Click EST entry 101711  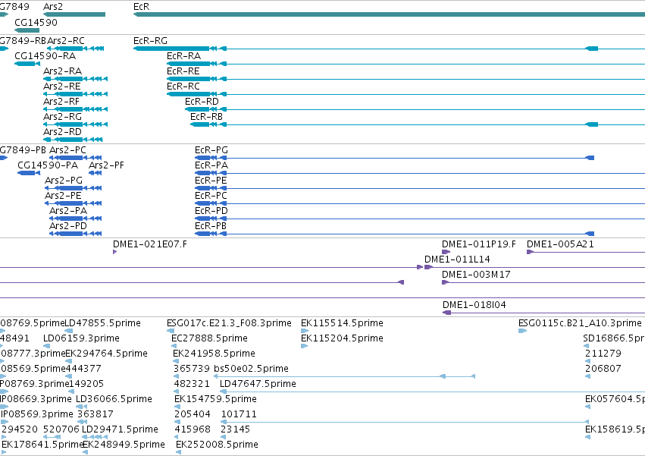click(x=239, y=414)
